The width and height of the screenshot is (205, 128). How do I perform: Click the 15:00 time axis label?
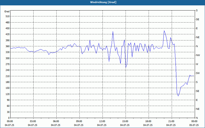tap(126, 121)
